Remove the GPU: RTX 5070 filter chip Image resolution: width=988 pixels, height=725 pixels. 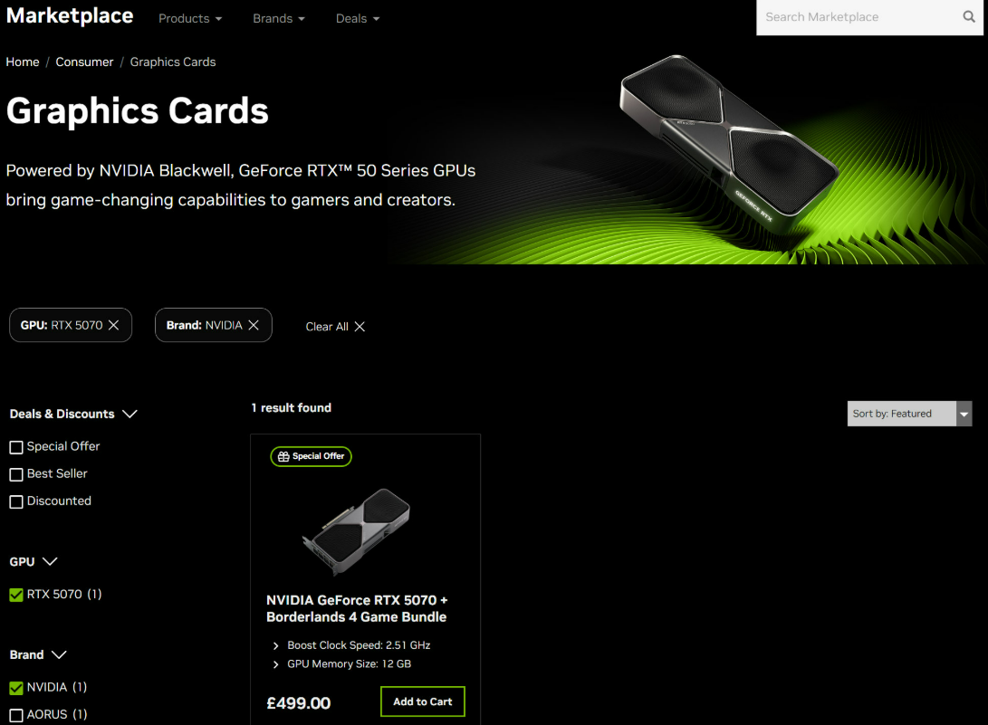113,325
